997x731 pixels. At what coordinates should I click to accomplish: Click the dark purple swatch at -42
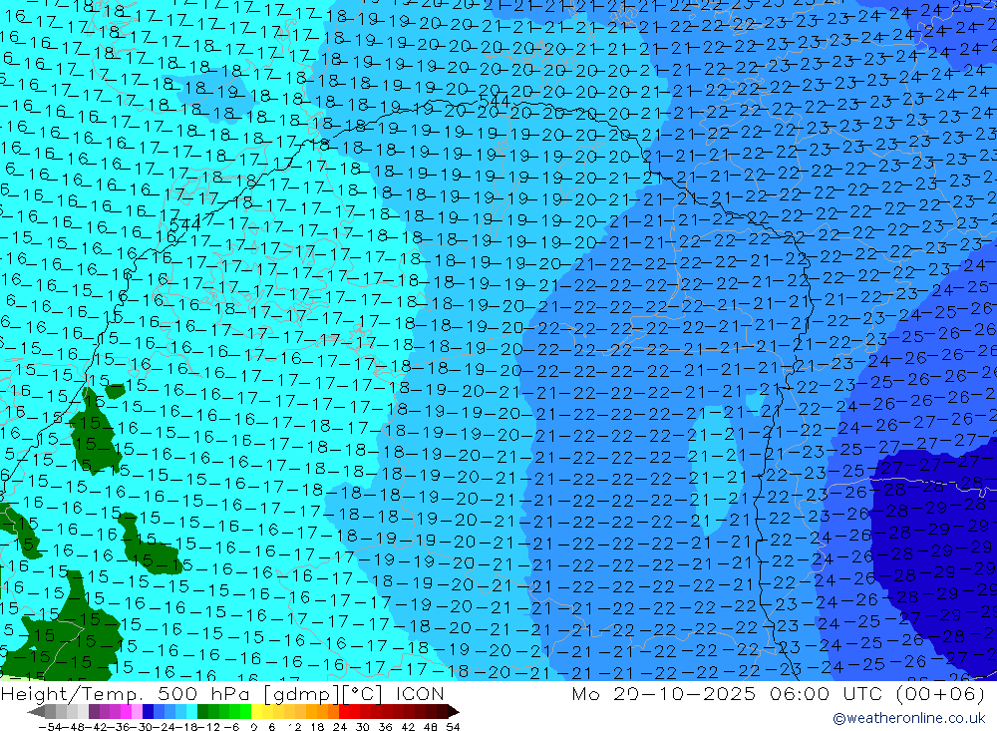94,711
